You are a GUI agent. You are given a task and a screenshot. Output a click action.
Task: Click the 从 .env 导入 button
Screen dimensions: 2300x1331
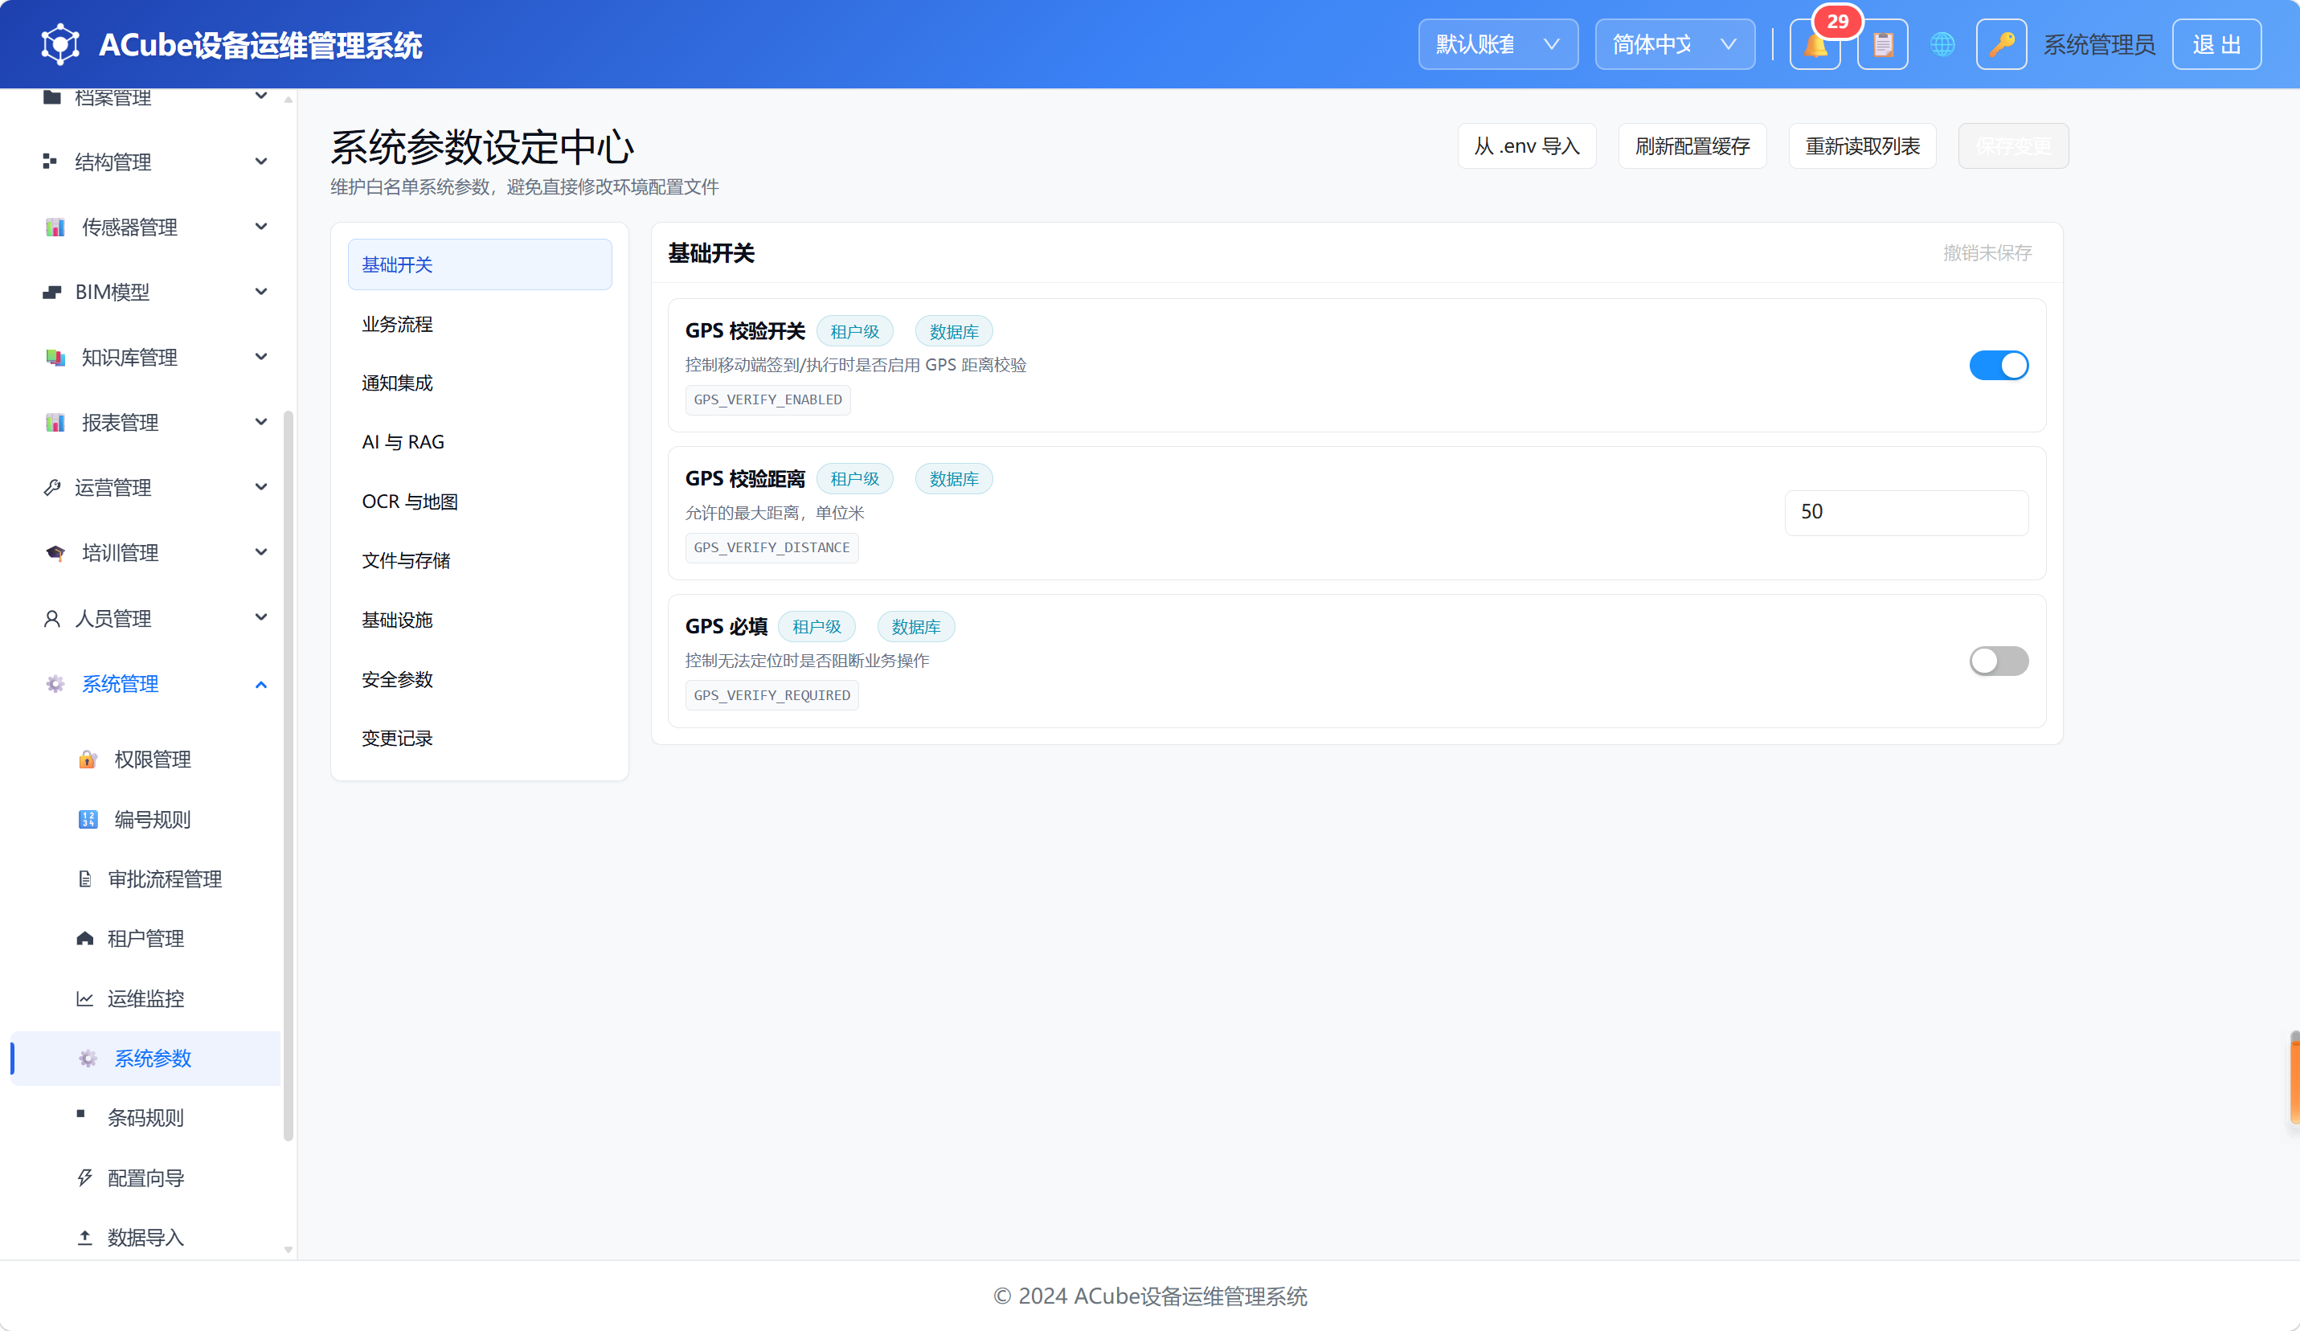pos(1527,146)
